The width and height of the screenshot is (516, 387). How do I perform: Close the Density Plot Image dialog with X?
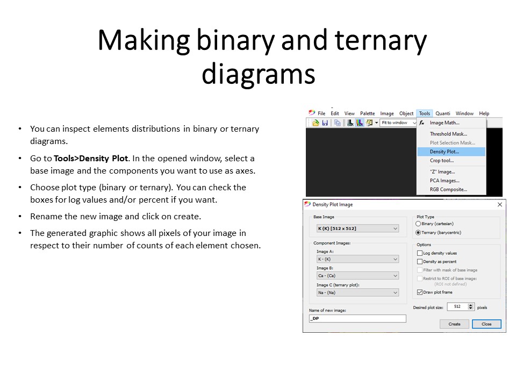click(499, 205)
